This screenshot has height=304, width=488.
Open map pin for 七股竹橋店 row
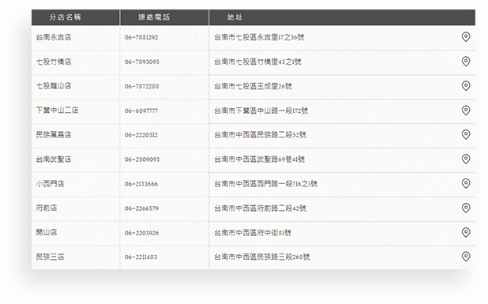click(466, 62)
